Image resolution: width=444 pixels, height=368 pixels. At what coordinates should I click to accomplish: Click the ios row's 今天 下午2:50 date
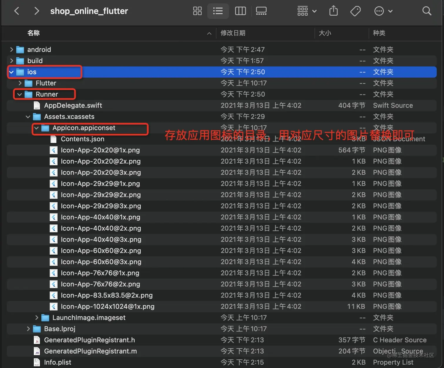point(243,72)
